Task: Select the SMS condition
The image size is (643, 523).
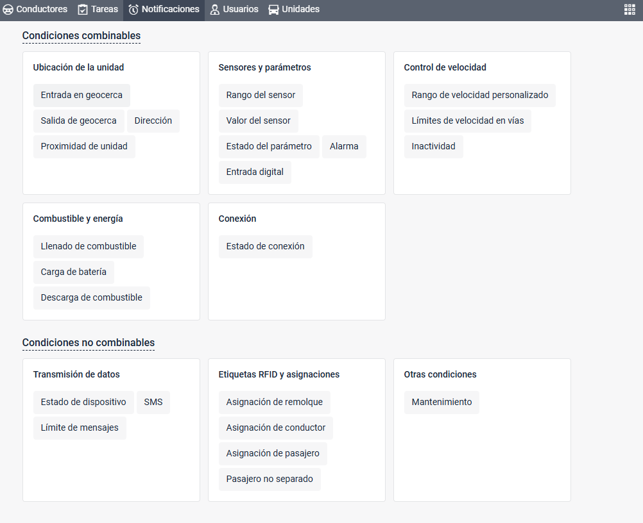Action: point(153,402)
